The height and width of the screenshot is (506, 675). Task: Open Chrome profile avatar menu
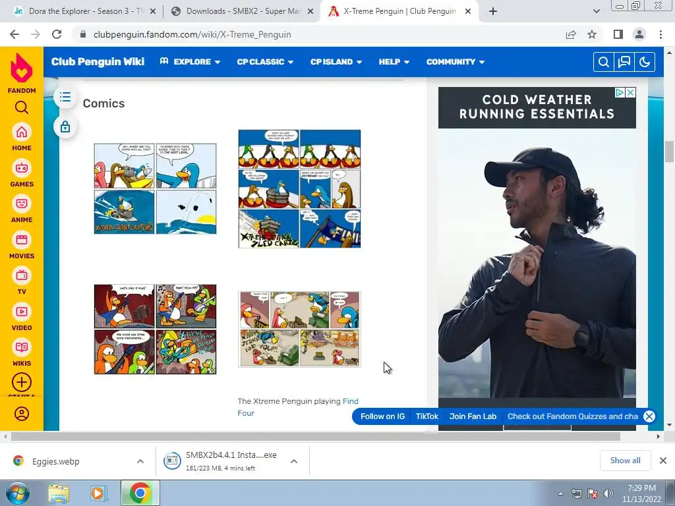[639, 34]
